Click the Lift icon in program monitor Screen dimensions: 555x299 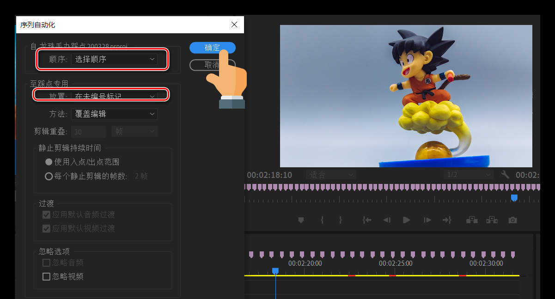472,220
